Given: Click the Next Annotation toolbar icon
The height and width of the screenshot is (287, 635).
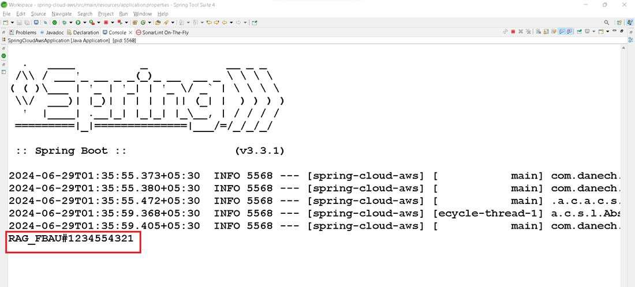Looking at the screenshot, I should click(x=181, y=22).
